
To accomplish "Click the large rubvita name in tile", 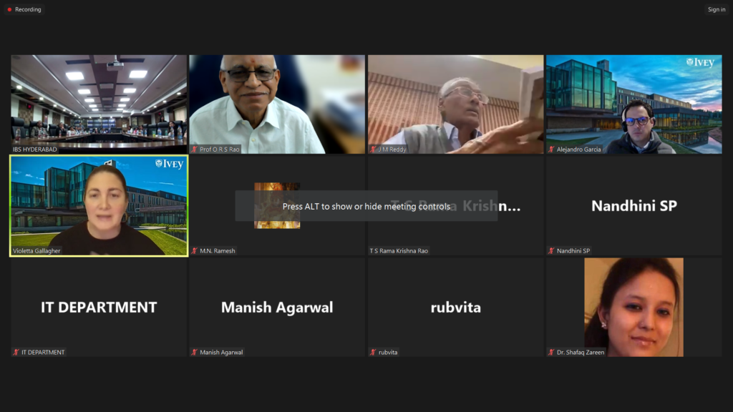I will (x=455, y=308).
